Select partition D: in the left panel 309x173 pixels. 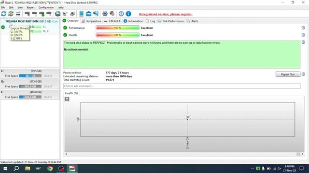pos(30,84)
